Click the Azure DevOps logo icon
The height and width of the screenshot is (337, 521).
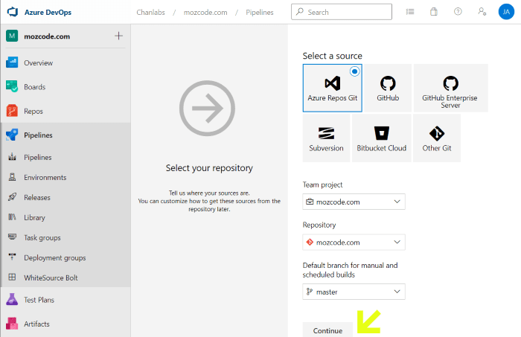[x=13, y=12]
